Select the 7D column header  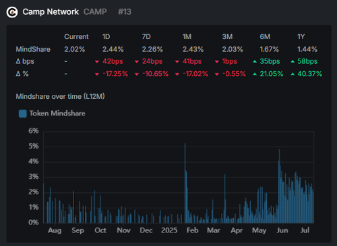click(146, 36)
